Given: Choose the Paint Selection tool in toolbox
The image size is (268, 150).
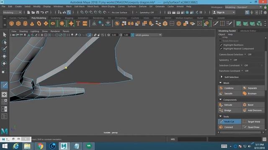Looking at the screenshot, I should [x=5, y=49].
